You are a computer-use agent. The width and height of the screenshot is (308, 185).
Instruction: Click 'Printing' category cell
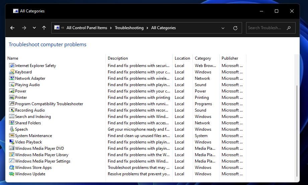tap(202, 98)
